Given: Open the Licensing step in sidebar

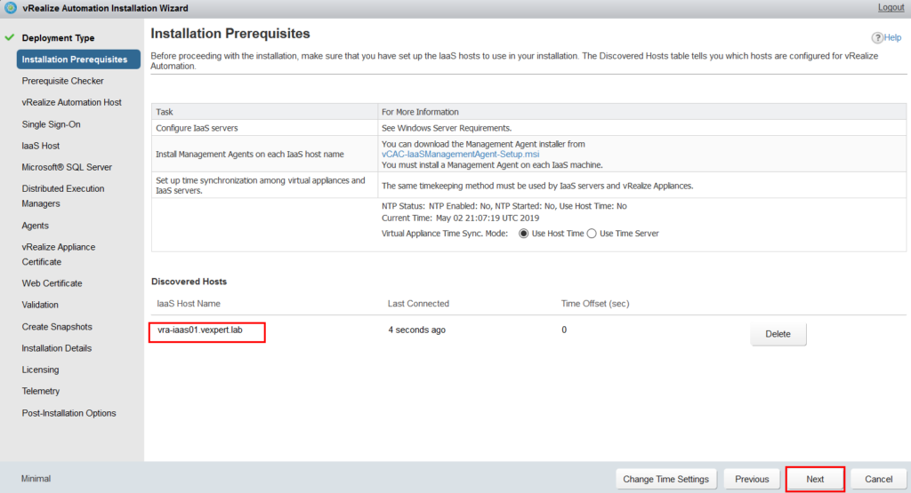Looking at the screenshot, I should tap(40, 370).
